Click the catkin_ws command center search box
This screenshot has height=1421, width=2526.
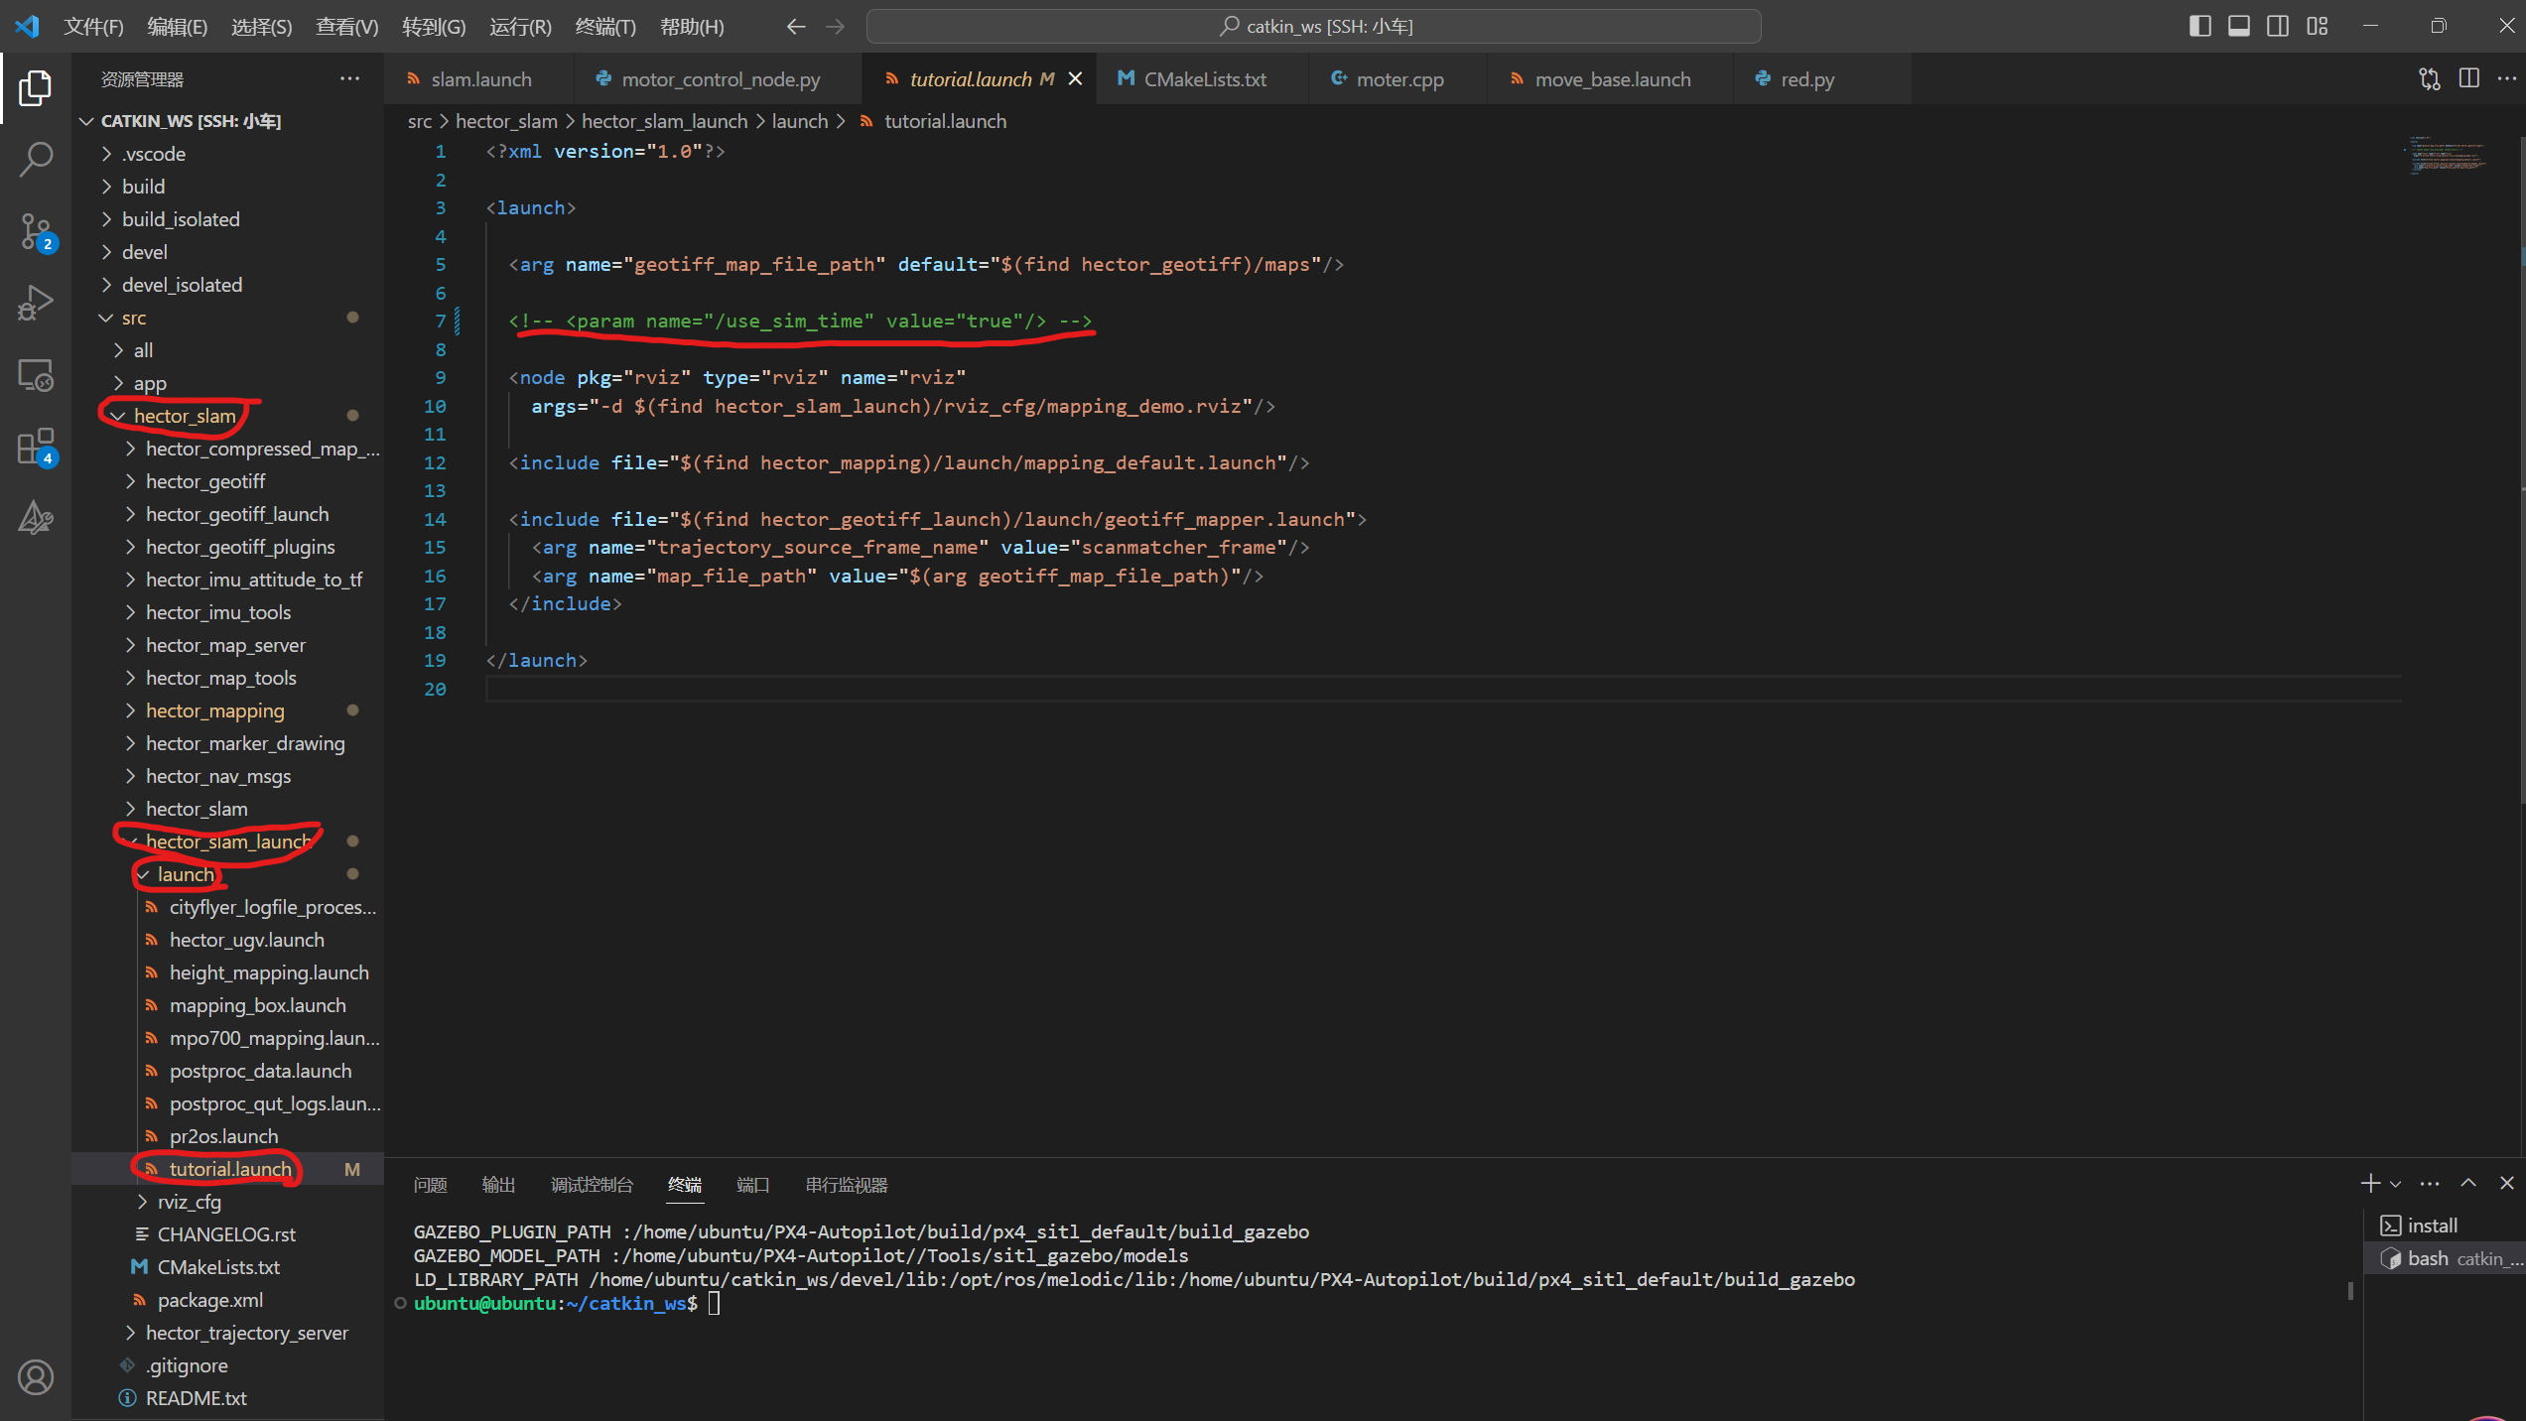[x=1313, y=26]
